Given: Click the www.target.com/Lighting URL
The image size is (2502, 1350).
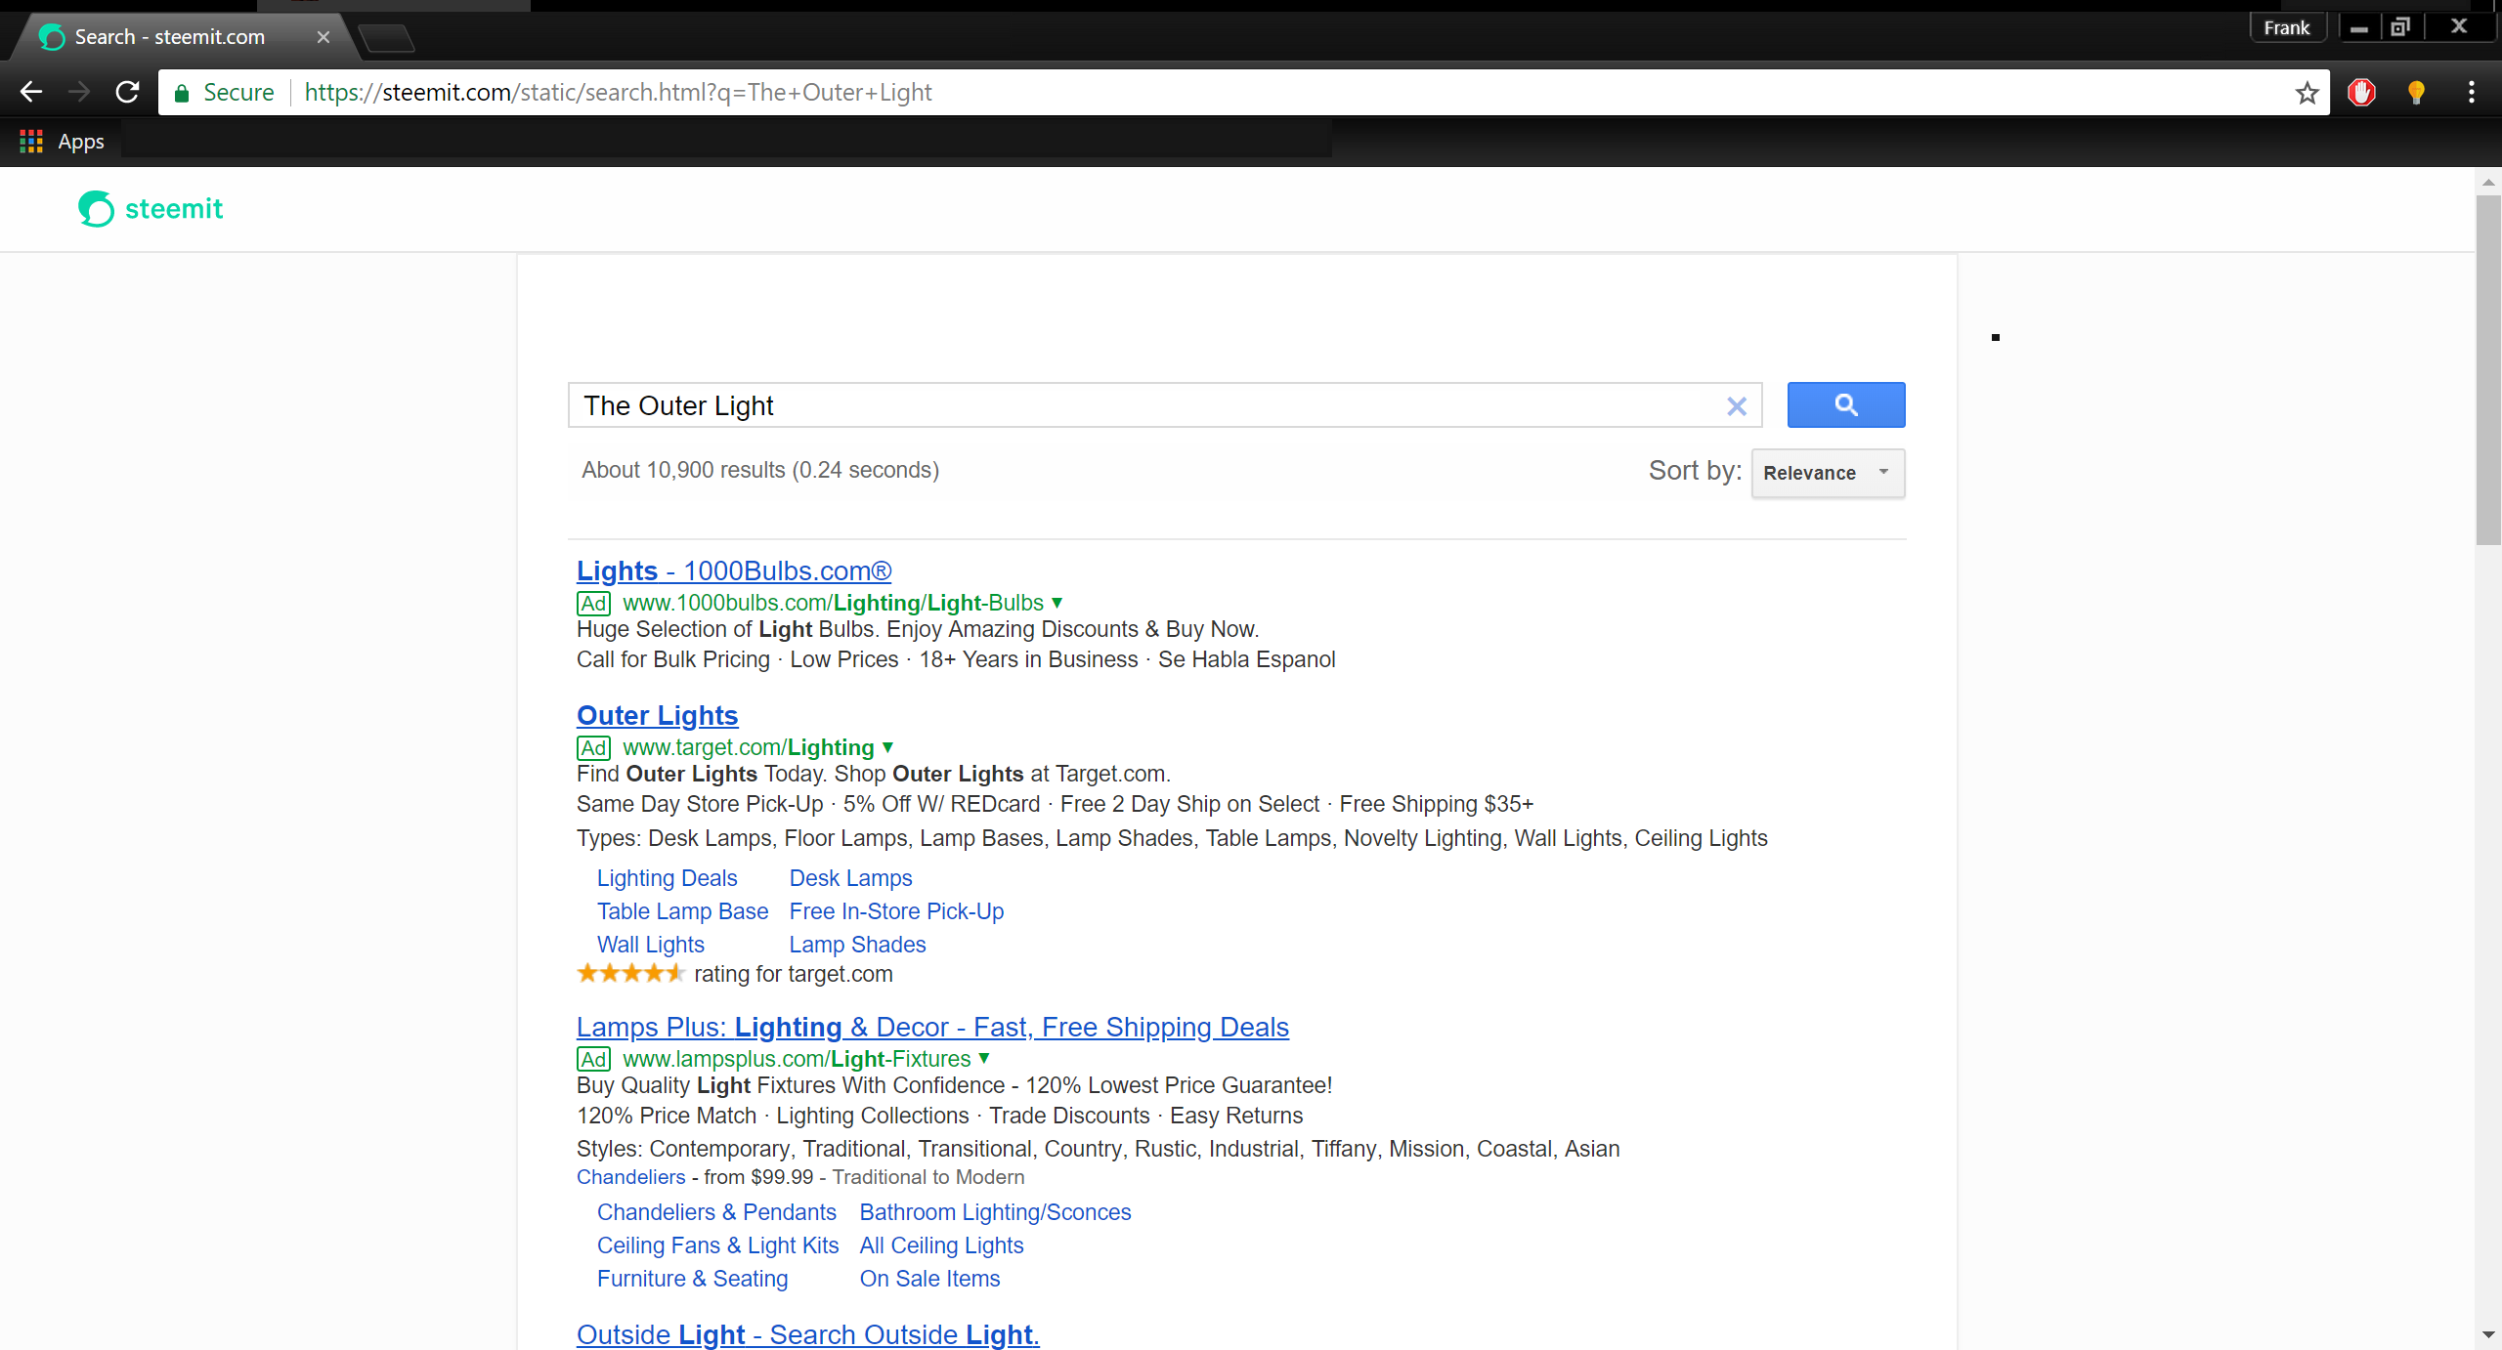Looking at the screenshot, I should click(748, 747).
